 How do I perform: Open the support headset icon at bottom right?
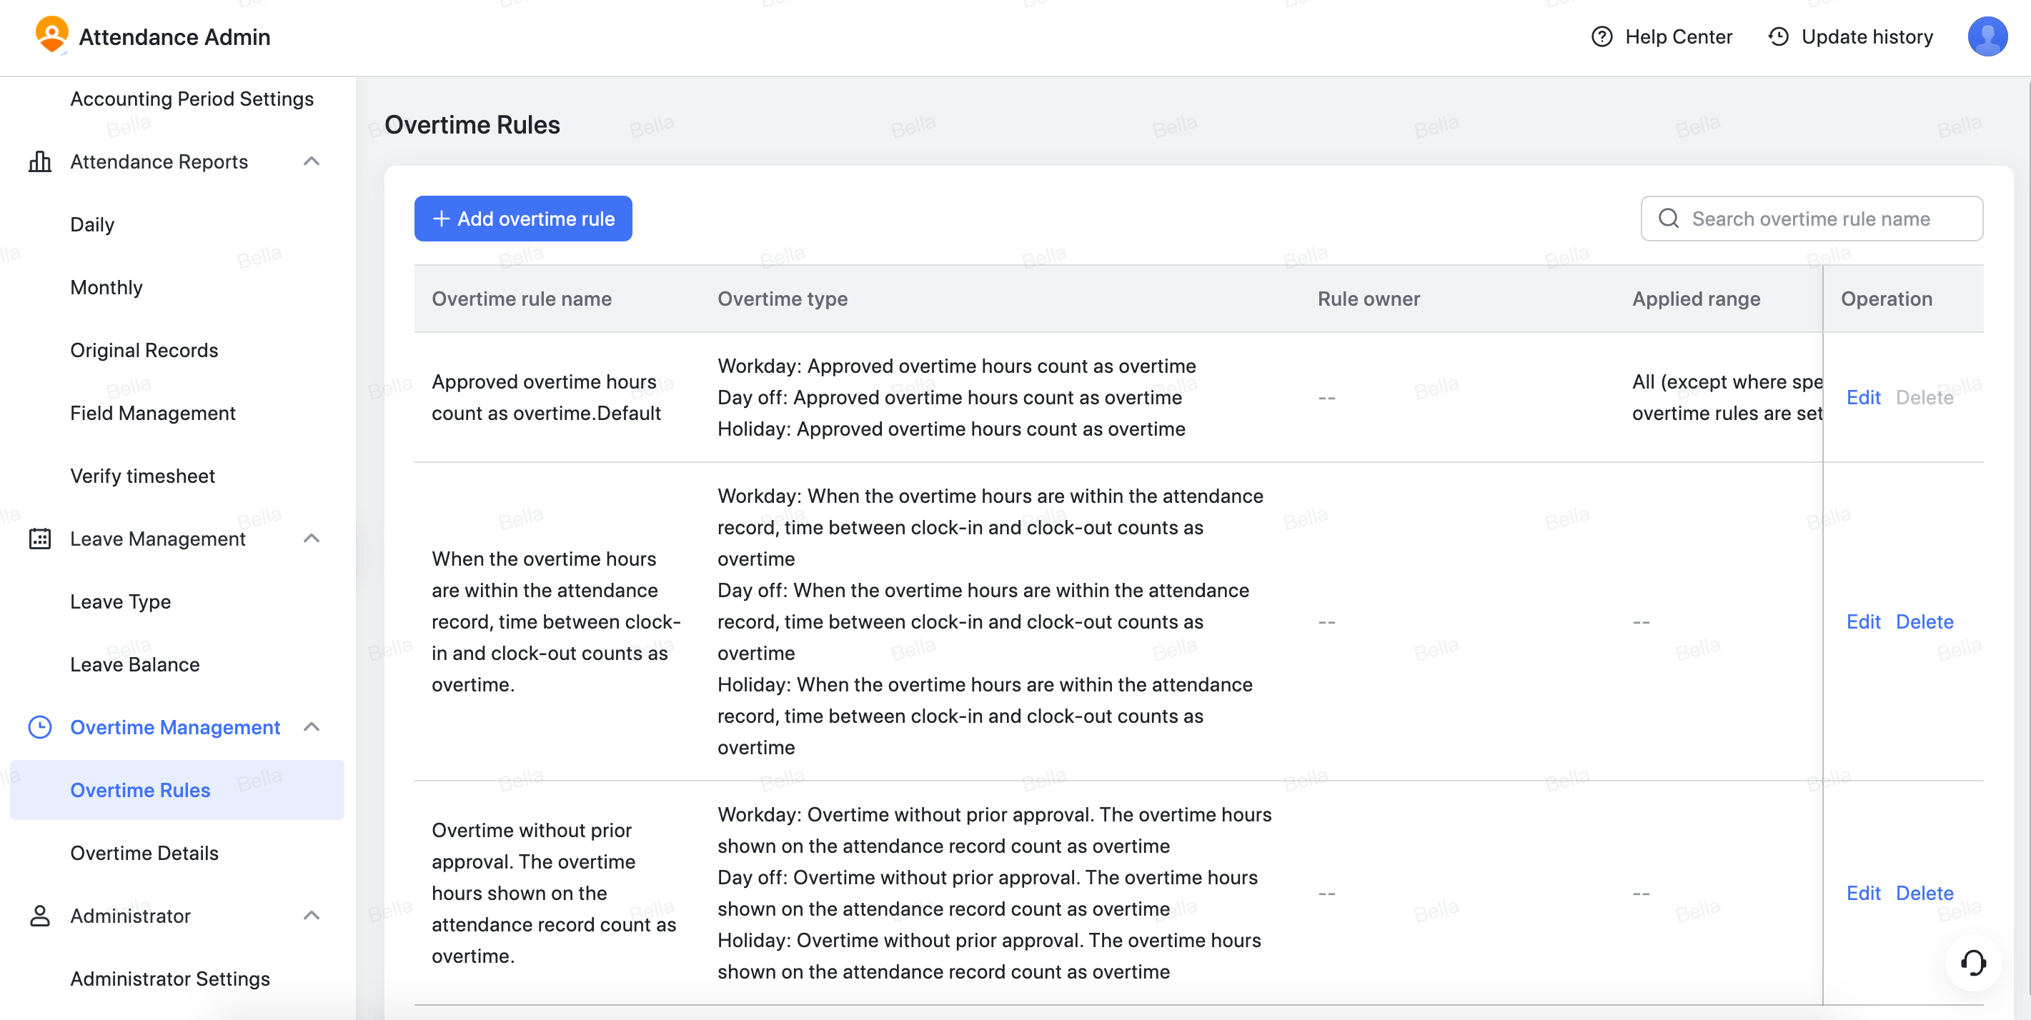click(1973, 962)
